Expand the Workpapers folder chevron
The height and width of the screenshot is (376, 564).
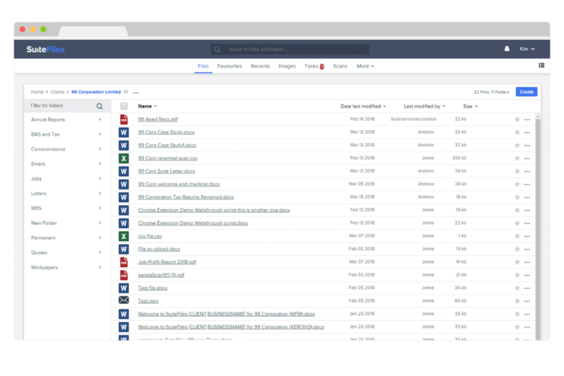(100, 267)
